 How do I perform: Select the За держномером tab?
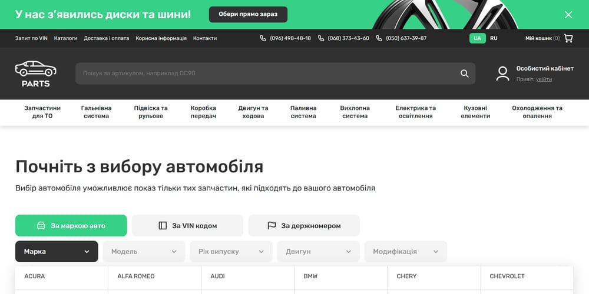[304, 225]
